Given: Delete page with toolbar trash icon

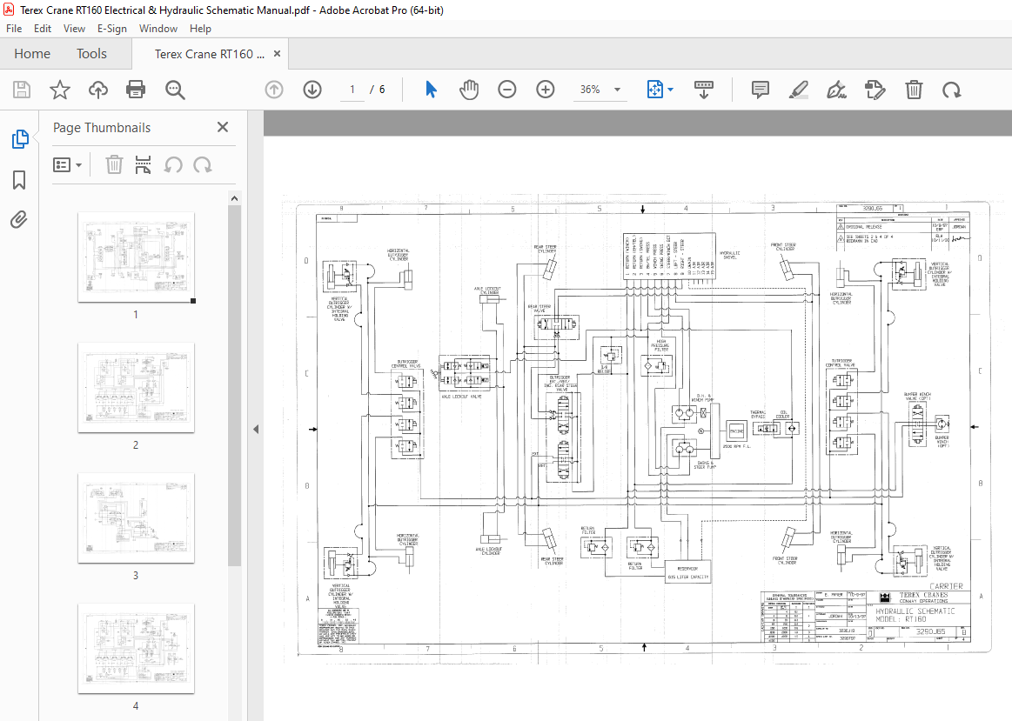Looking at the screenshot, I should click(914, 90).
